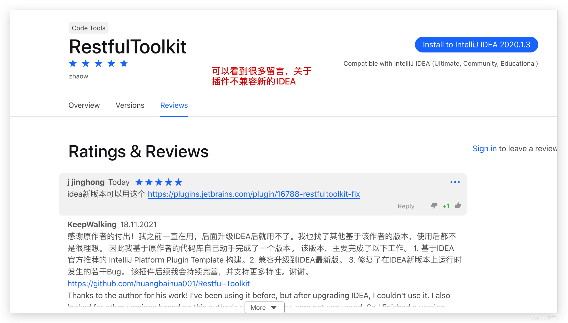The height and width of the screenshot is (323, 568).
Task: Select the Reviews tab
Action: [x=174, y=105]
